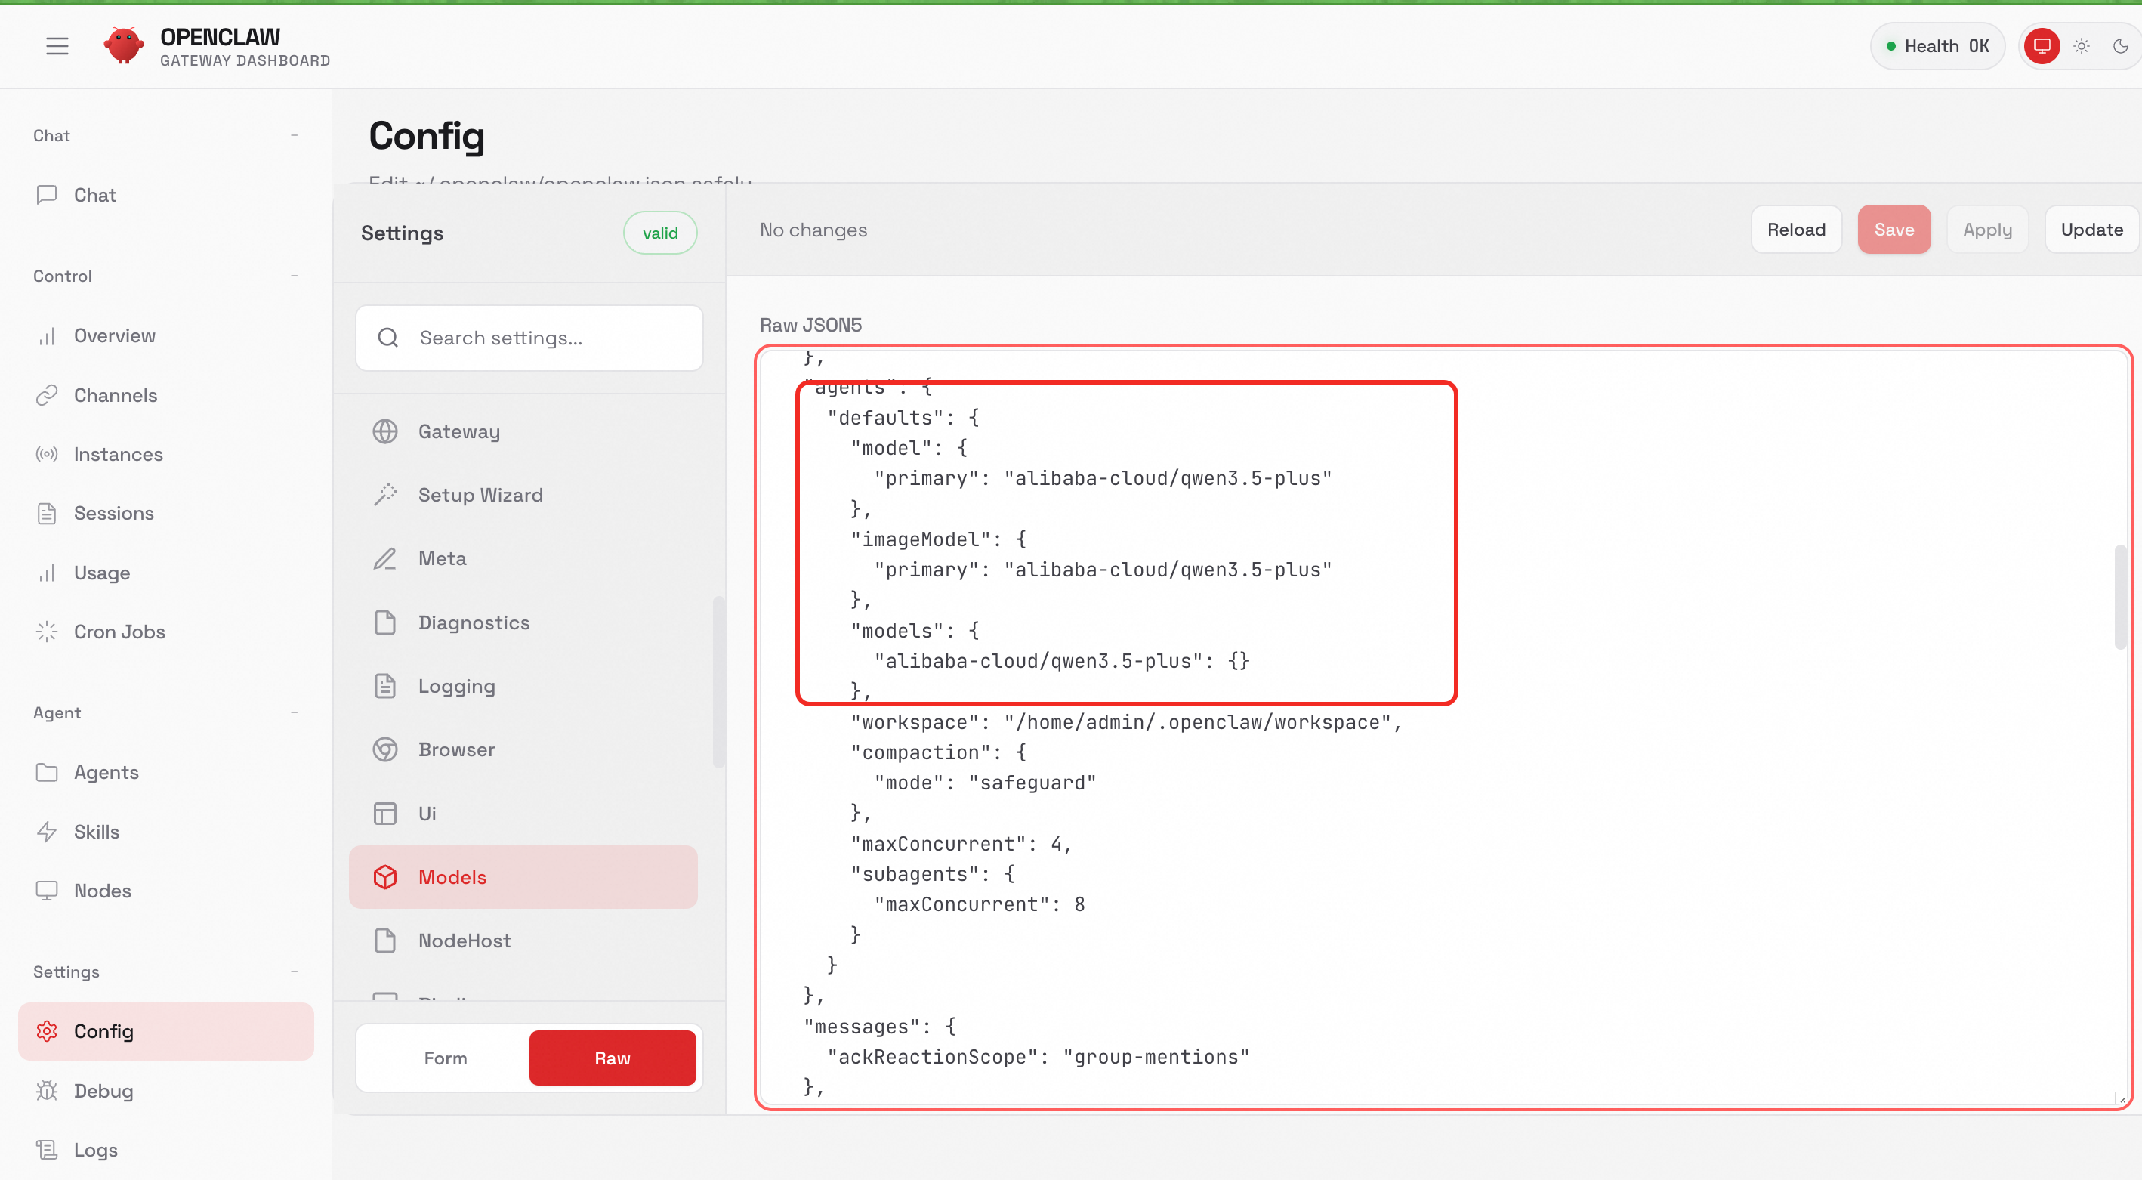Click the OpenClaw lobster logo
Viewport: 2142px width, 1180px height.
pyautogui.click(x=123, y=46)
